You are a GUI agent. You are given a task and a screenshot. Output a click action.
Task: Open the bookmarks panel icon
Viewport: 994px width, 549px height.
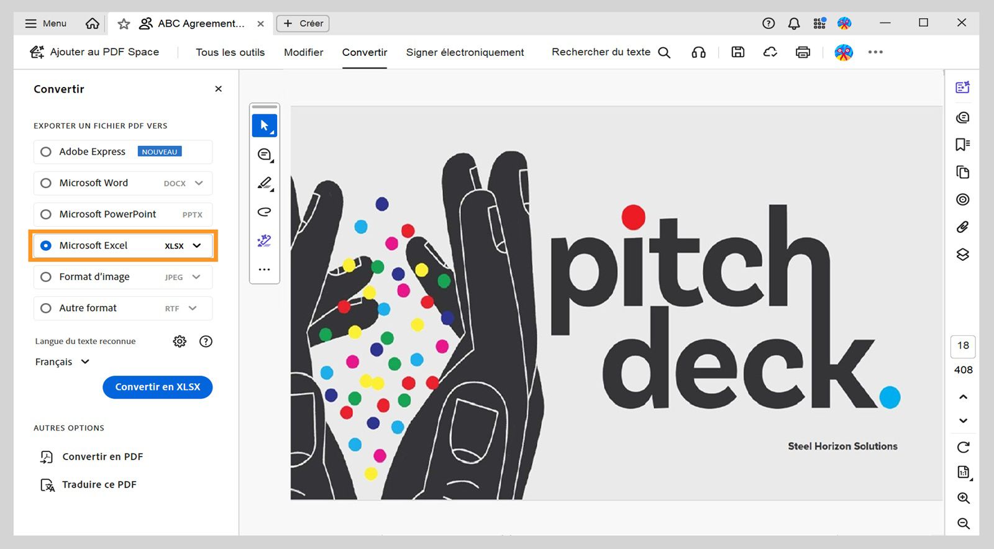963,145
